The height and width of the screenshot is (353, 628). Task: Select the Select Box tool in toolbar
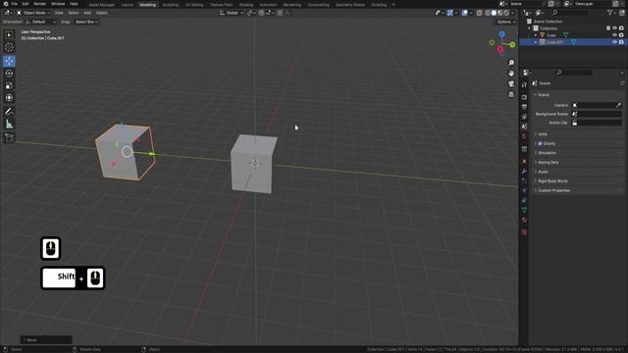pos(9,35)
